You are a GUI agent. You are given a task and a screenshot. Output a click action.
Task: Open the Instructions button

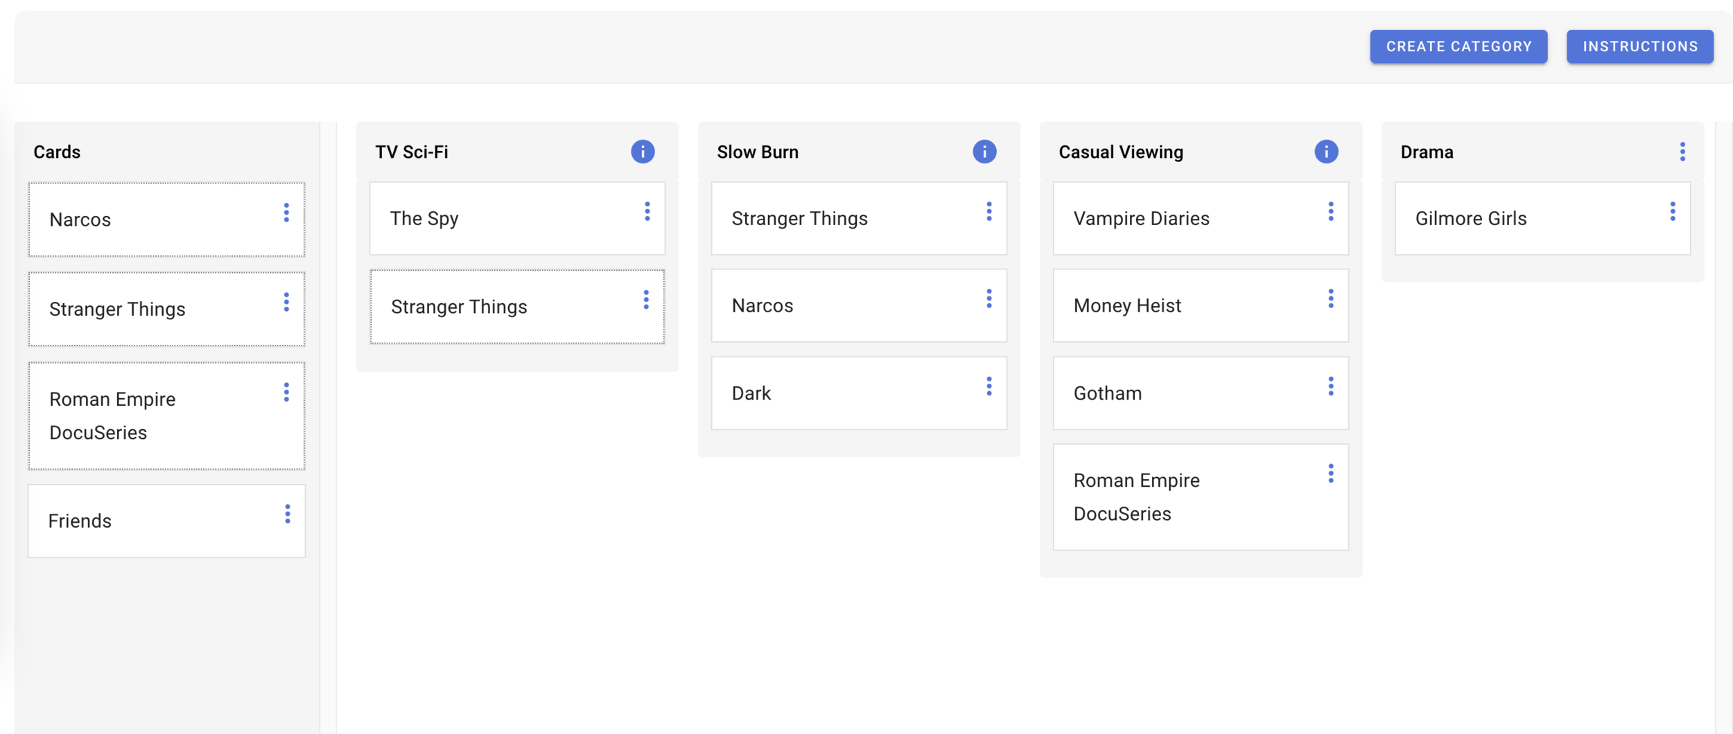coord(1639,46)
